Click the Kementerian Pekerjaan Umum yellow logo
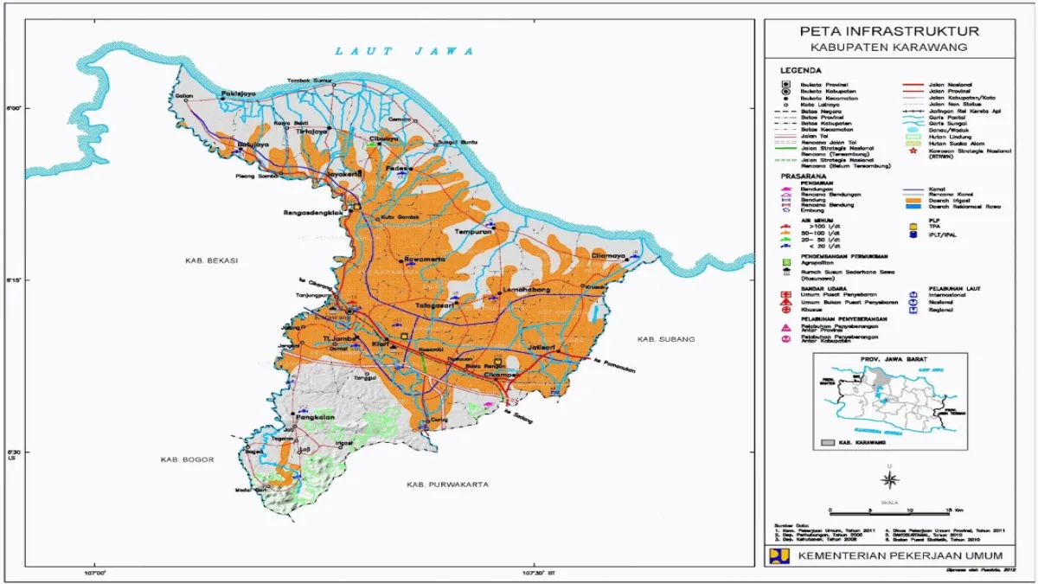The height and width of the screenshot is (584, 1038). click(778, 555)
